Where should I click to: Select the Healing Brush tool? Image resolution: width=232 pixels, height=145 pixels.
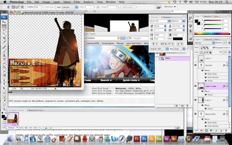click(4, 47)
